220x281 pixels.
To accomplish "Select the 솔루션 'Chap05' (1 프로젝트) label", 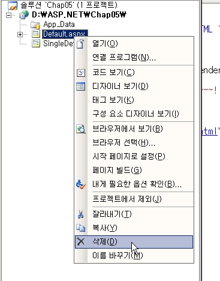I will click(69, 5).
